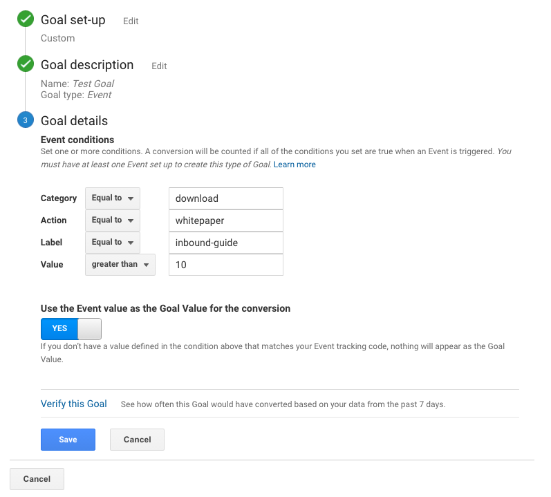The width and height of the screenshot is (551, 497).
Task: Expand the Action 'Equal to' dropdown
Action: tap(113, 221)
